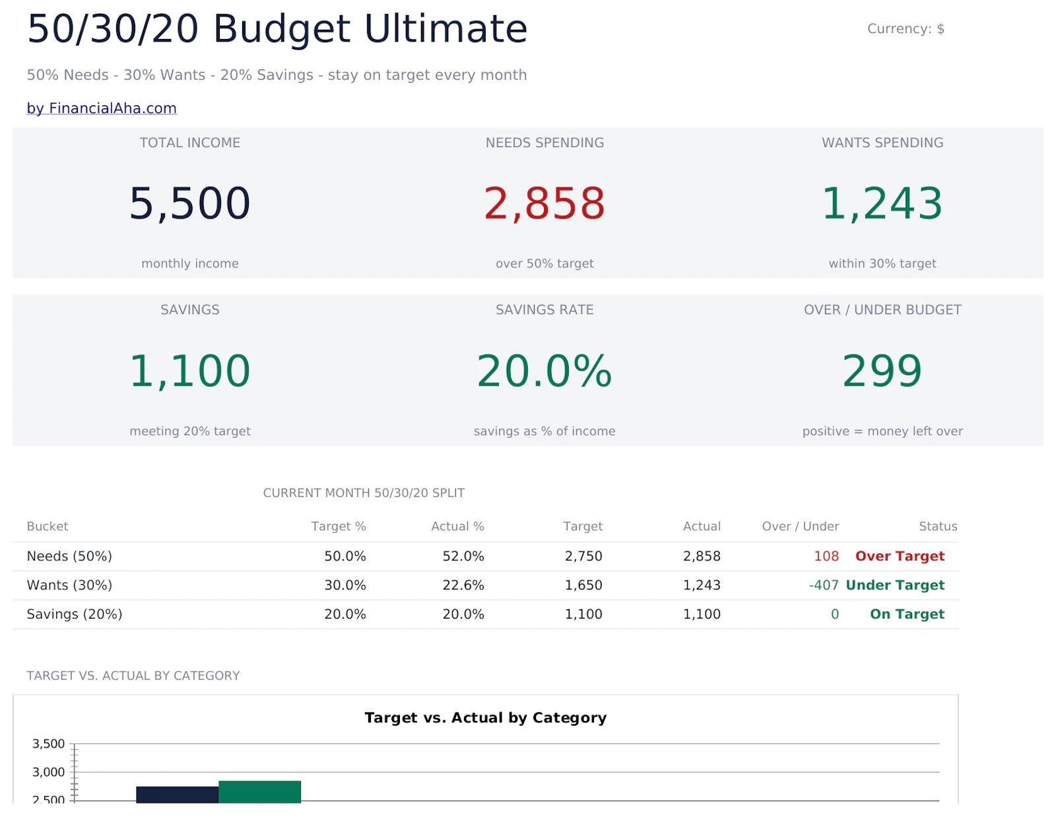
Task: Select the 1,650 target amount for Wants
Action: (583, 586)
